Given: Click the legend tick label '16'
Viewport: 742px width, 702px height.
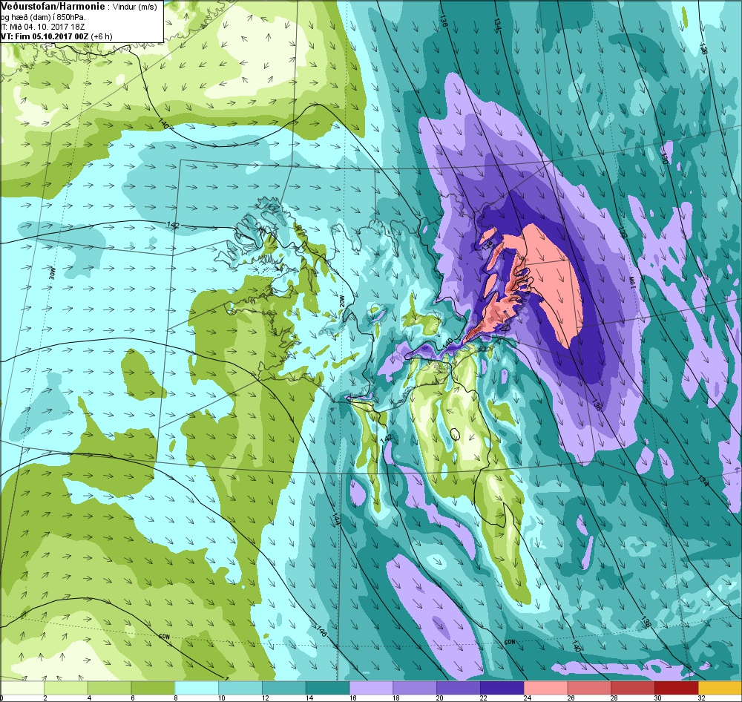Looking at the screenshot, I should (x=352, y=698).
